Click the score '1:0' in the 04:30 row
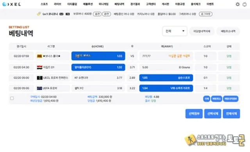Viewport: 250px width, 152px height. click(205, 67)
